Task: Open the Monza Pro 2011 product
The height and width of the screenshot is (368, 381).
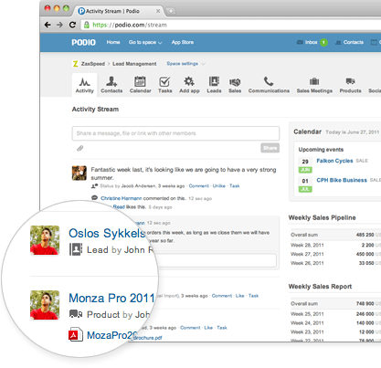Action: 111,298
